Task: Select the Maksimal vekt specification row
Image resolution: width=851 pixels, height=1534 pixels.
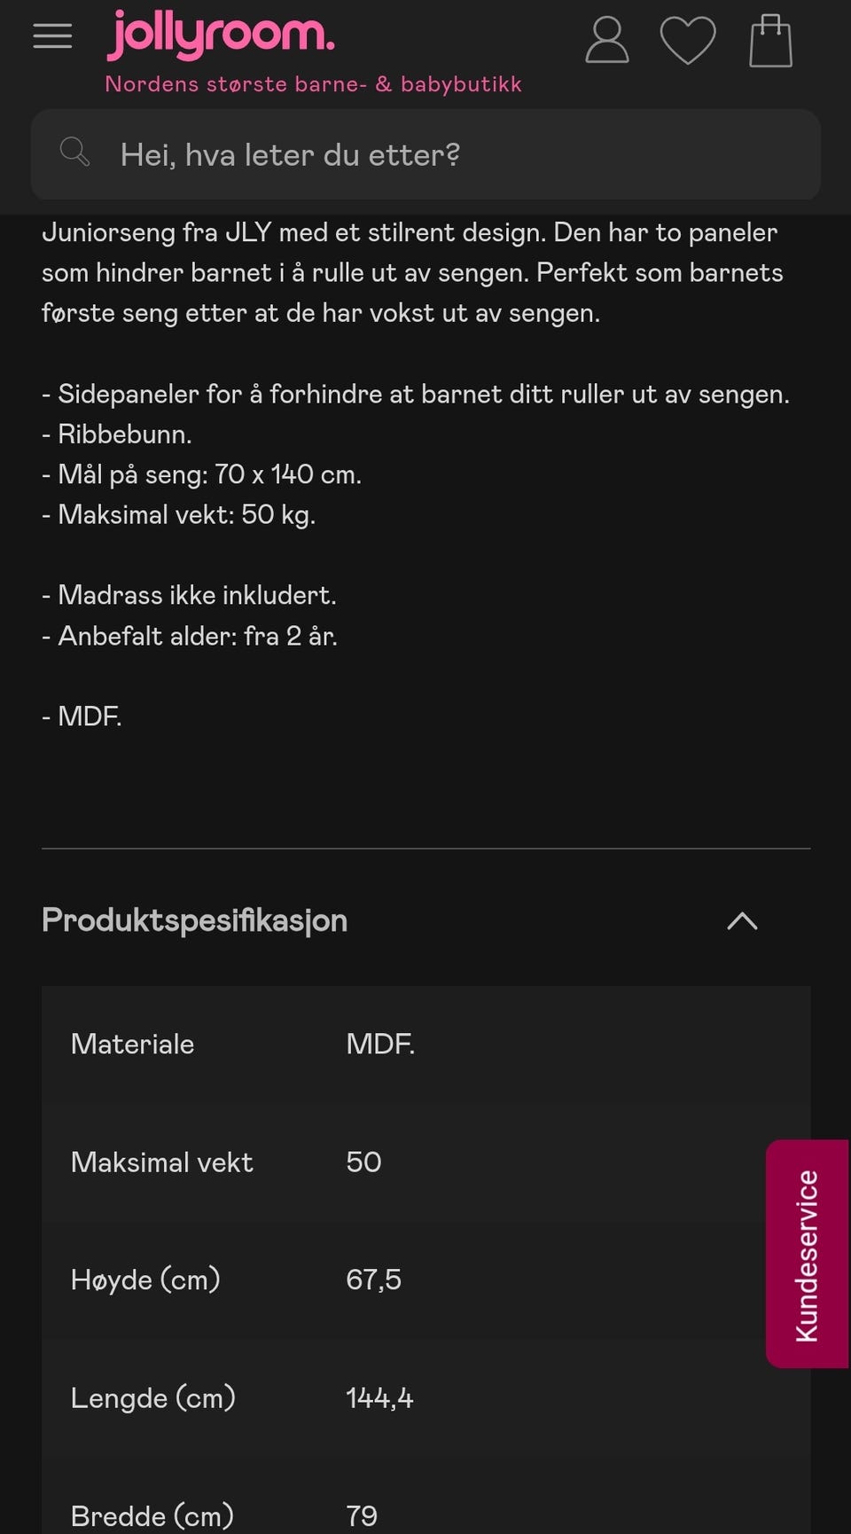Action: (x=425, y=1162)
